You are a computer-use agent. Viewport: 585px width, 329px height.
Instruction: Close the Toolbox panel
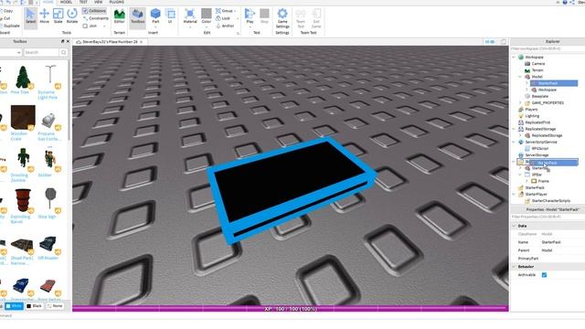pos(68,41)
